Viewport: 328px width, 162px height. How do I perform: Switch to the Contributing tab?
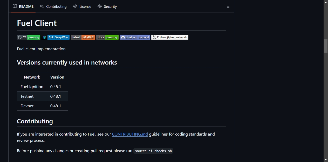53,6
